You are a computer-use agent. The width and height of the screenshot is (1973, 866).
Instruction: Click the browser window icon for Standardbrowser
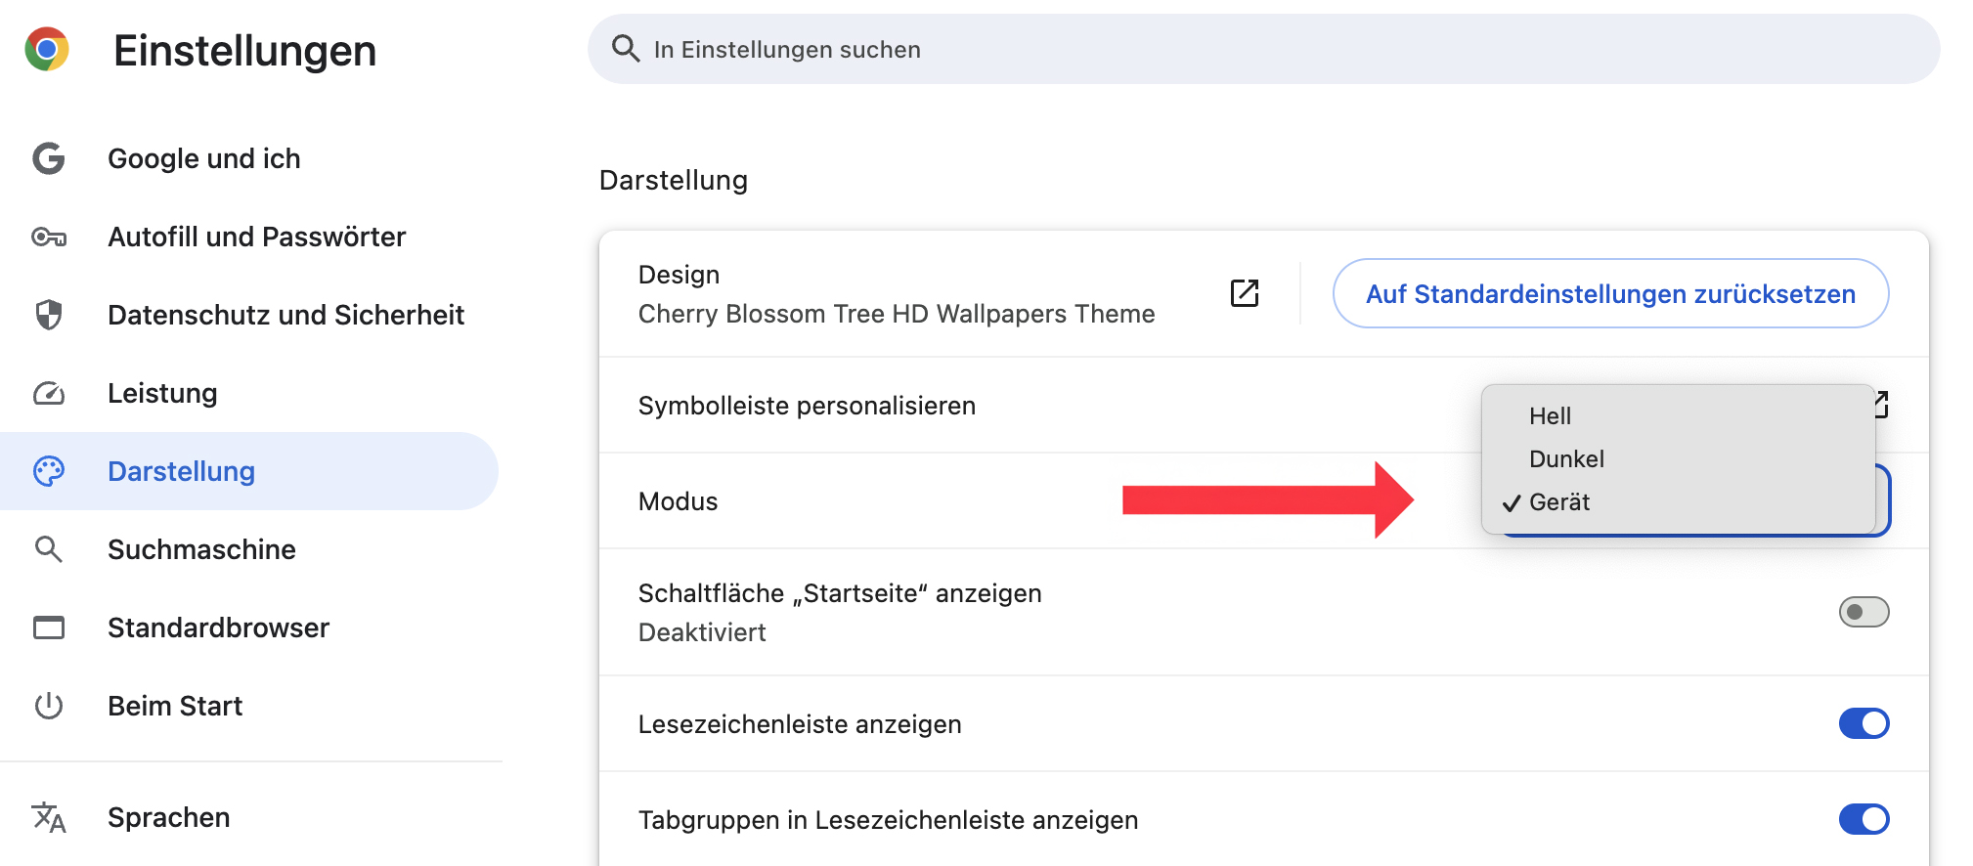[x=49, y=628]
